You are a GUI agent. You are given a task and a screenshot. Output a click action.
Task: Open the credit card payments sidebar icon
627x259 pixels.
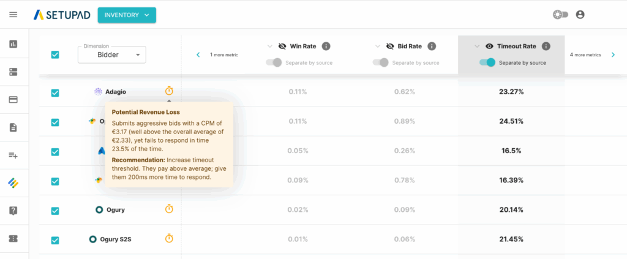point(13,100)
